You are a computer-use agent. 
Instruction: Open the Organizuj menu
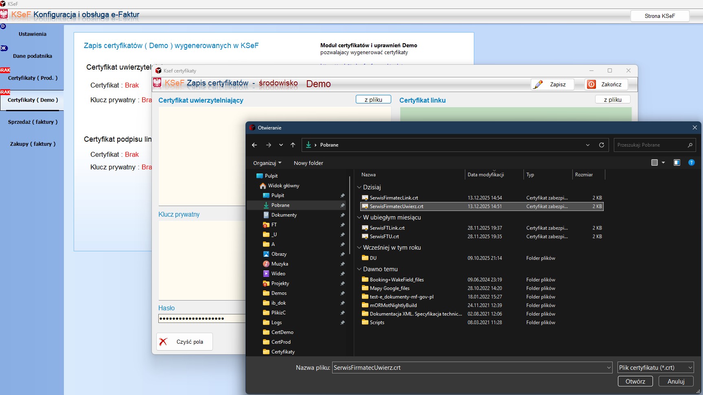point(267,163)
